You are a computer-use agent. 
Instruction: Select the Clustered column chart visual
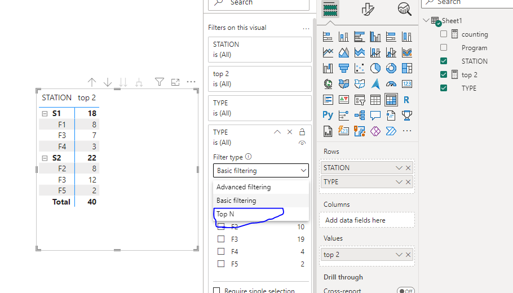click(x=375, y=37)
